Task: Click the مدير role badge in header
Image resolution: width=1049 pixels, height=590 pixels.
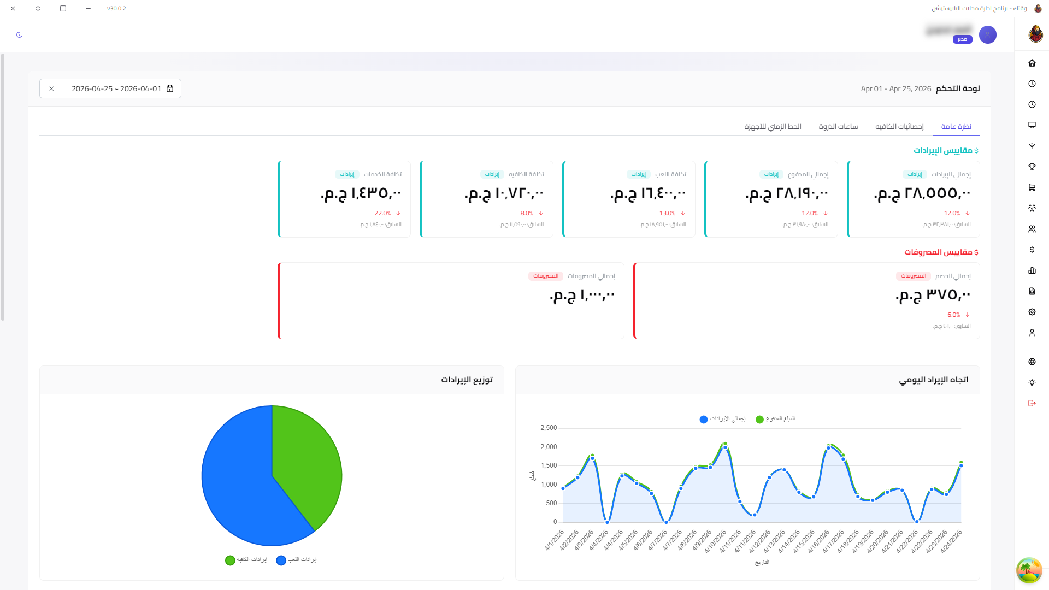Action: (962, 39)
